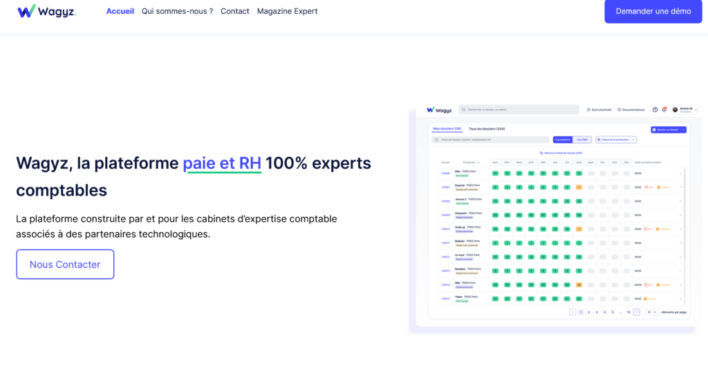Go to Qui sommes-nous ? page

(178, 11)
